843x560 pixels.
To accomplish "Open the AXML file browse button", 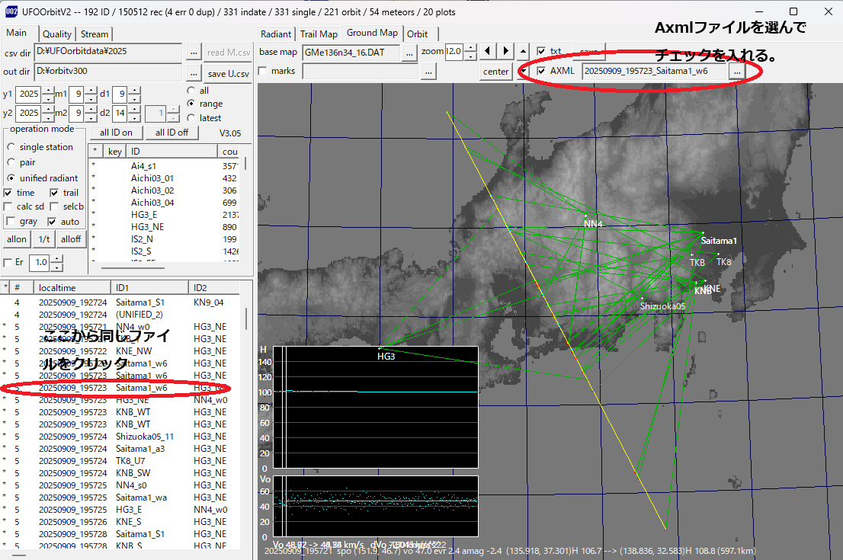I will click(736, 71).
